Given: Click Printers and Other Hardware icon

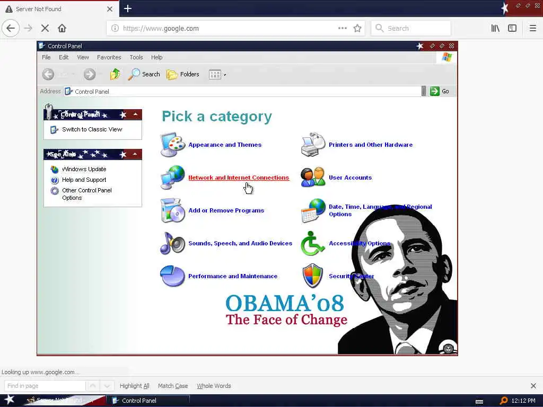Looking at the screenshot, I should (313, 145).
